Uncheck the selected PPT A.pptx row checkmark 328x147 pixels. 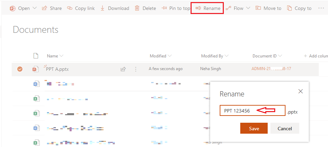click(x=20, y=69)
